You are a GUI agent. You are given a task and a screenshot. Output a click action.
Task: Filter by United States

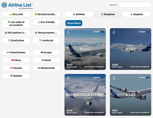click(x=16, y=53)
